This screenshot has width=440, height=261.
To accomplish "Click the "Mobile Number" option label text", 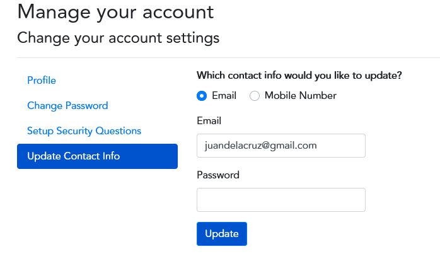I will pyautogui.click(x=300, y=96).
